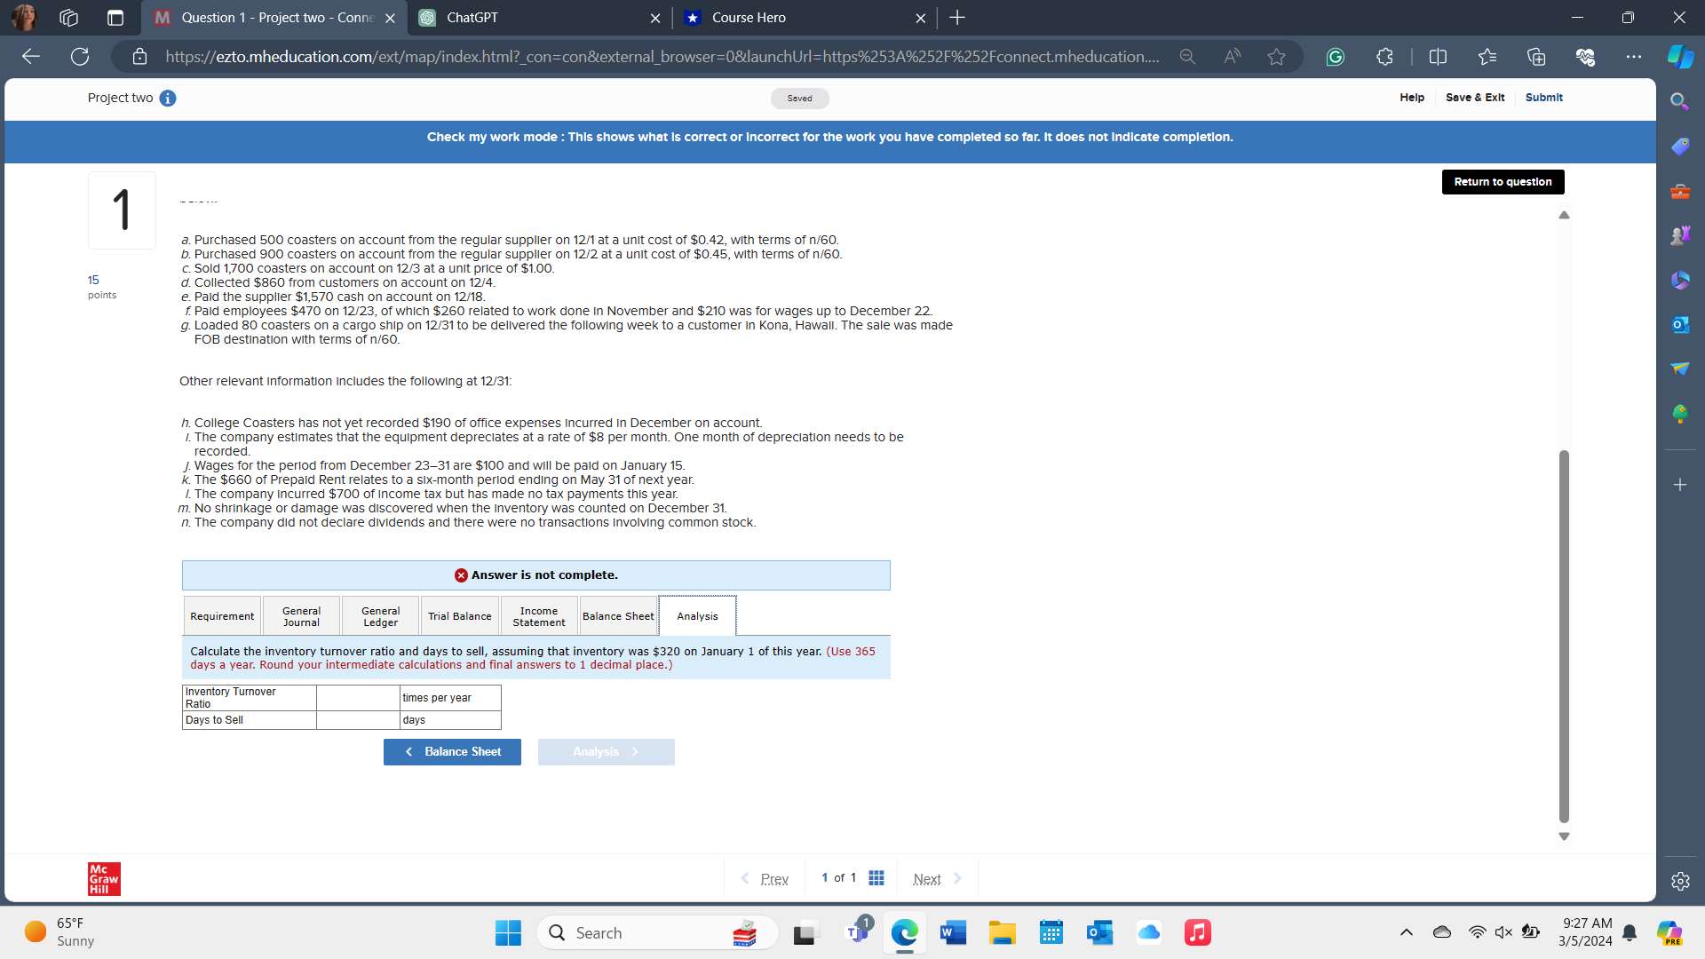Image resolution: width=1705 pixels, height=959 pixels.
Task: Go back to Balance Sheet button
Action: (x=452, y=752)
